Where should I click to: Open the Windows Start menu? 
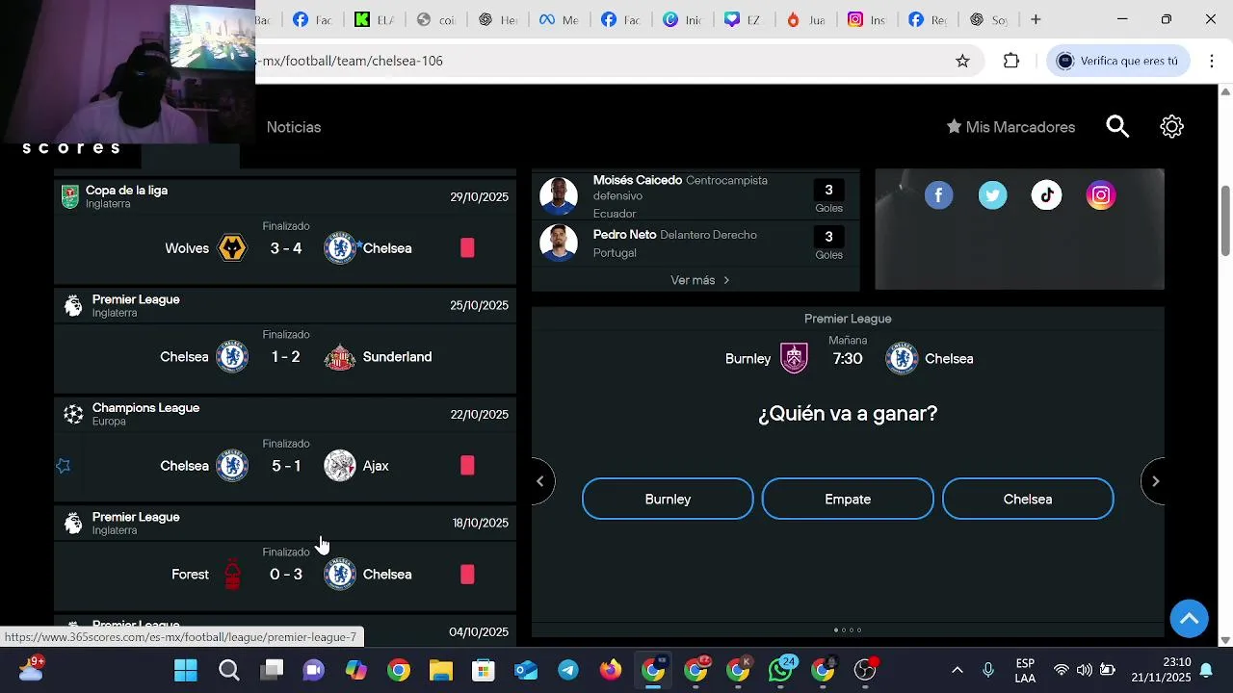point(186,670)
